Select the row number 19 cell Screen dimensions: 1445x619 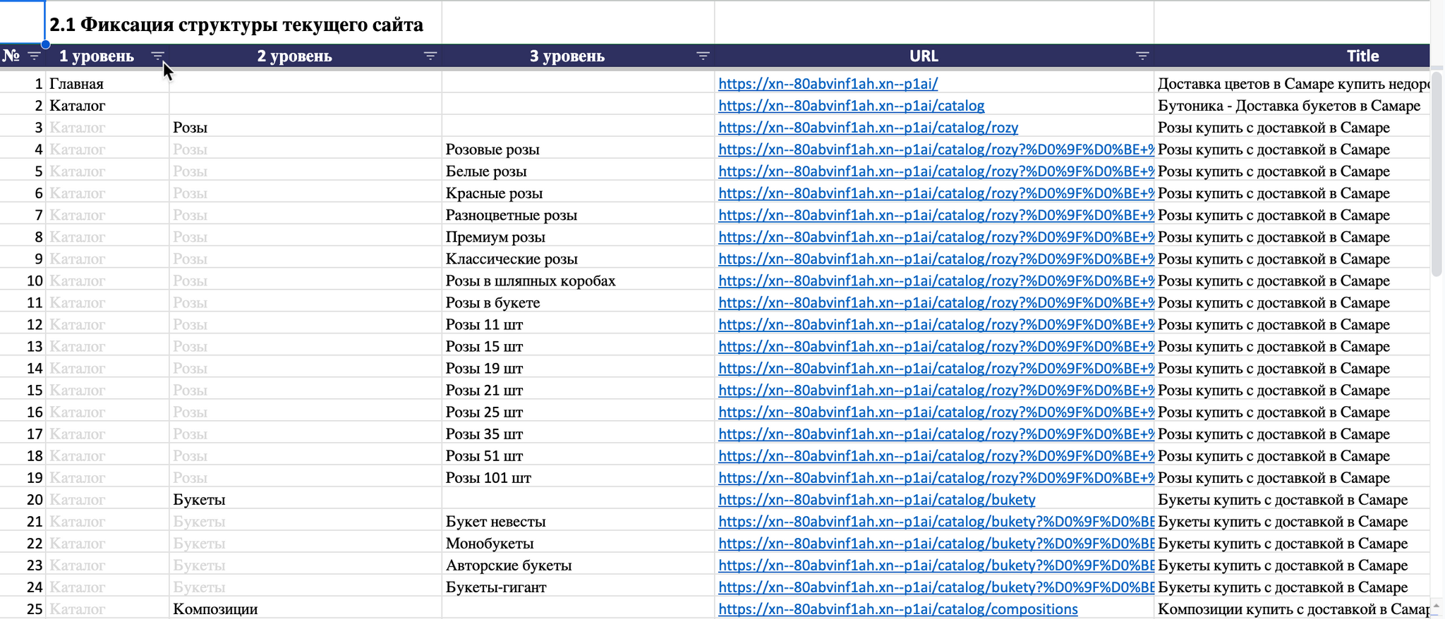[23, 478]
